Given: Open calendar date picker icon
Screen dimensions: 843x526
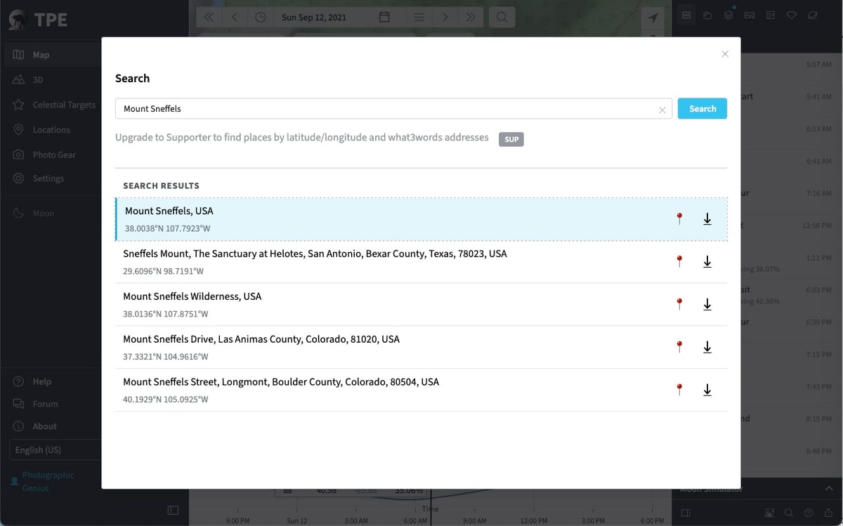Looking at the screenshot, I should [384, 18].
